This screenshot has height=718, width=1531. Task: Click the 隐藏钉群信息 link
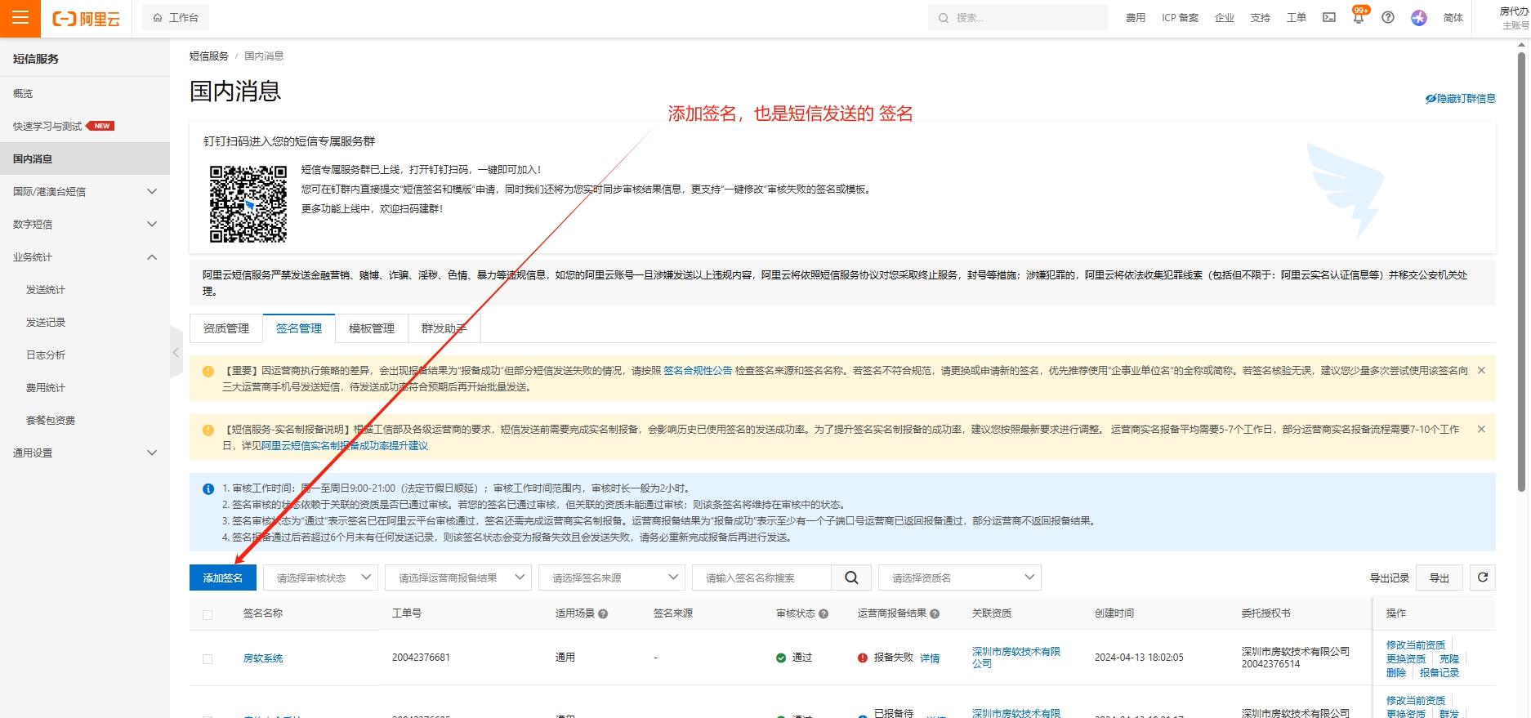point(1461,98)
